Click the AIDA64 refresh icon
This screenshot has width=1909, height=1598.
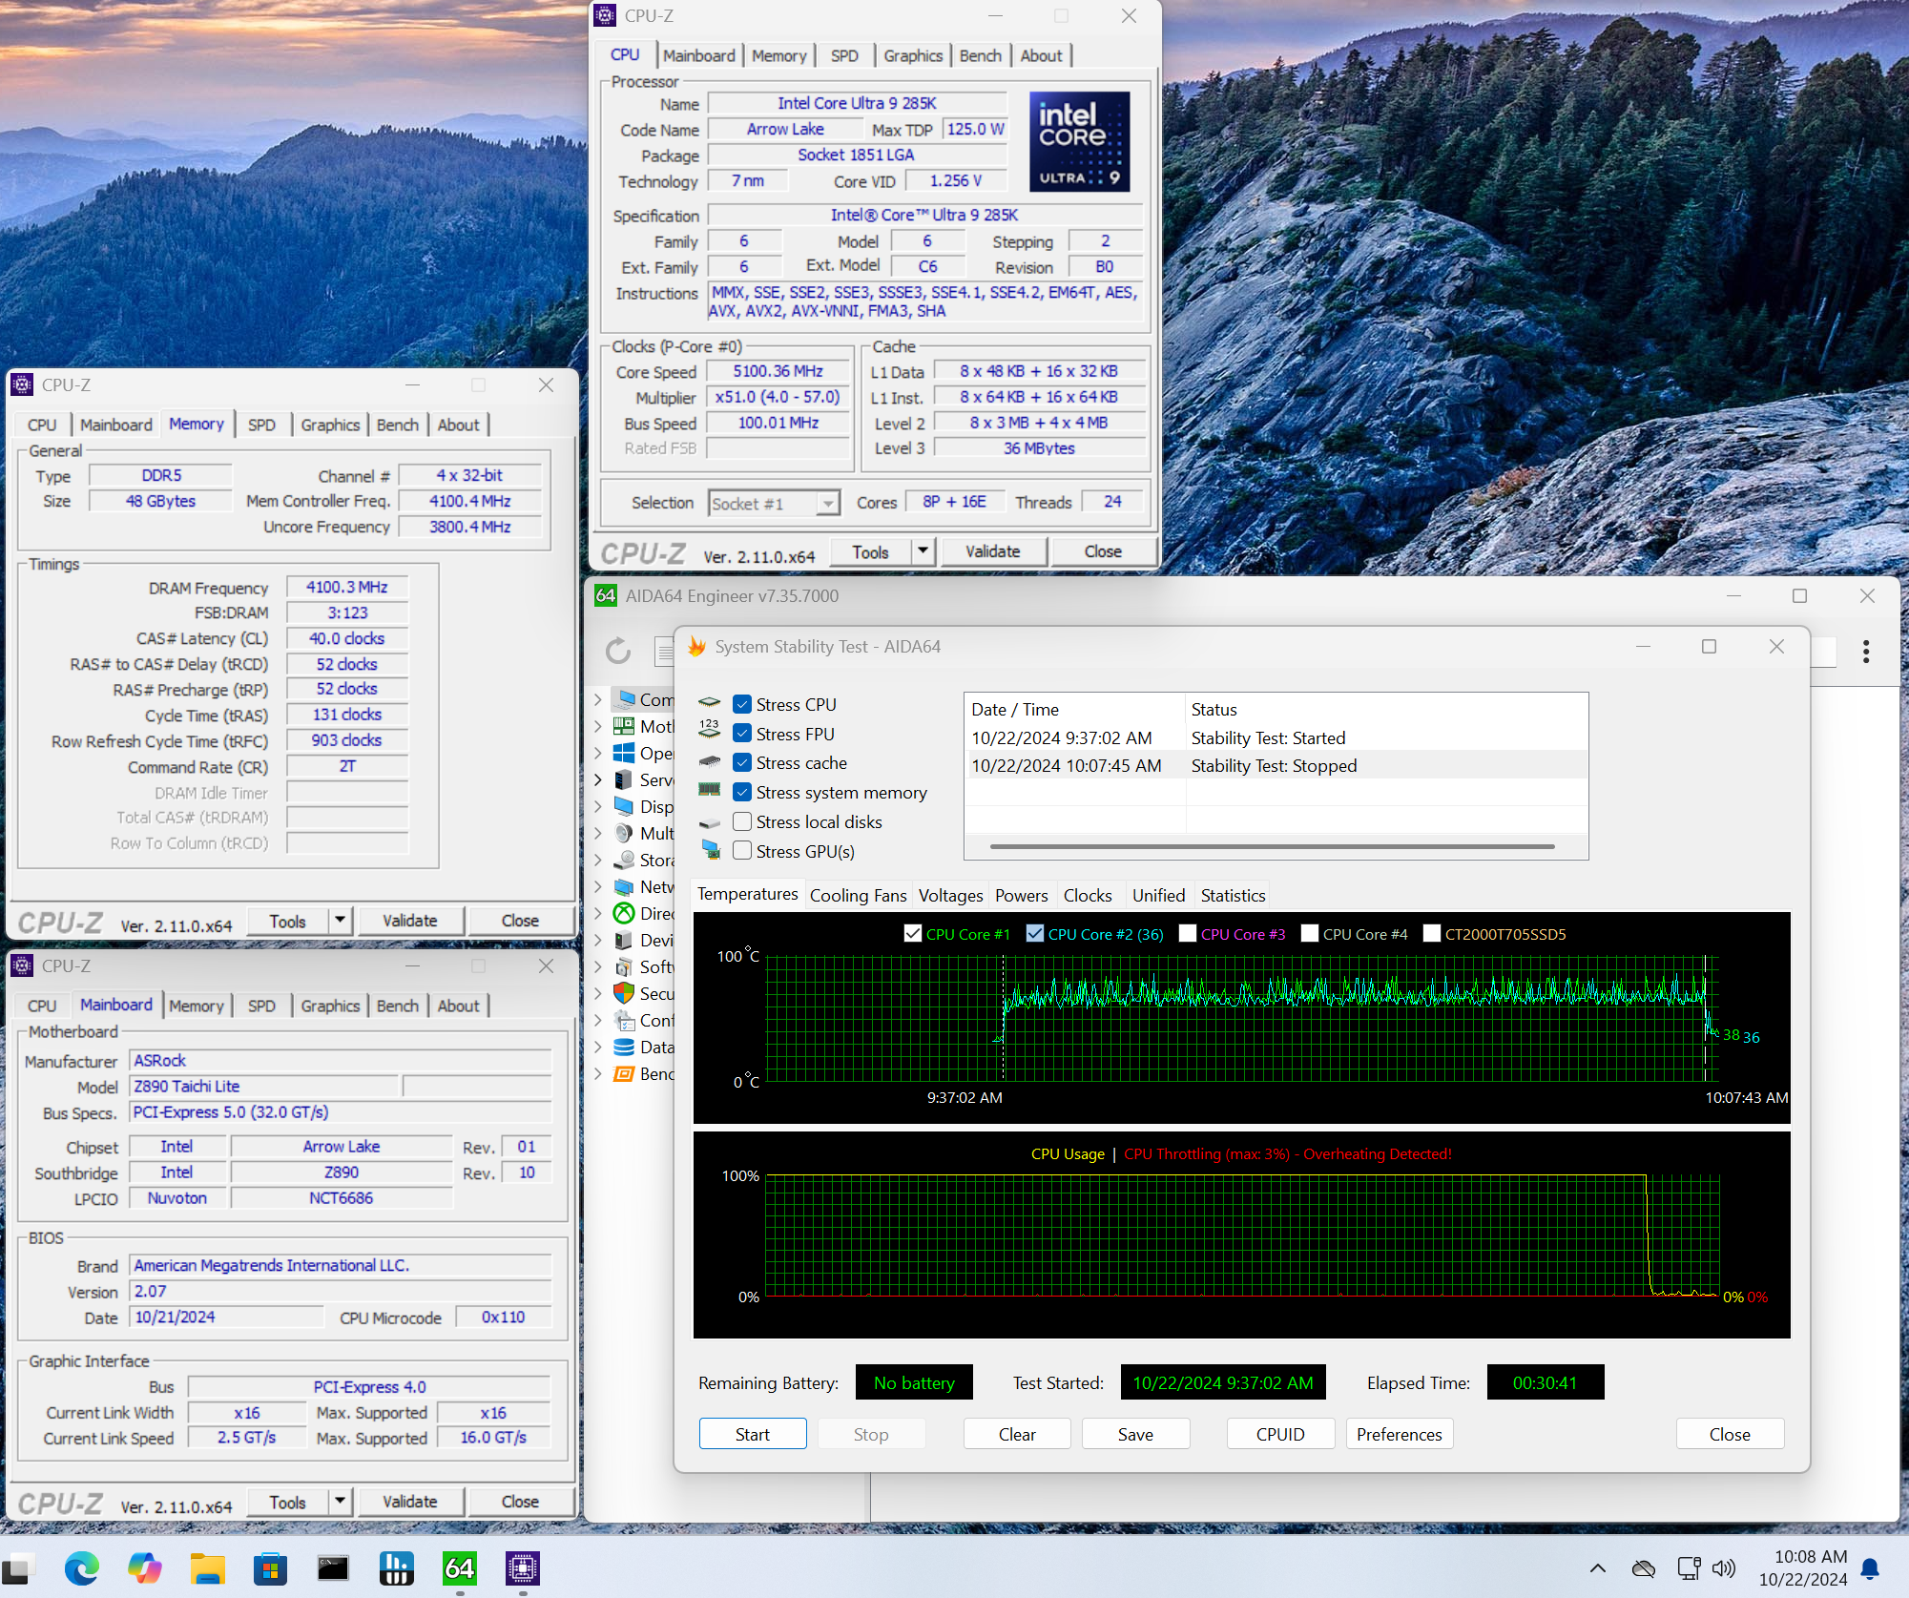point(618,652)
